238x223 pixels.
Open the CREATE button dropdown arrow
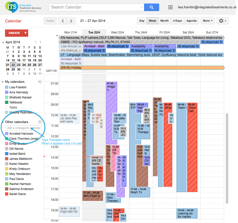point(25,33)
